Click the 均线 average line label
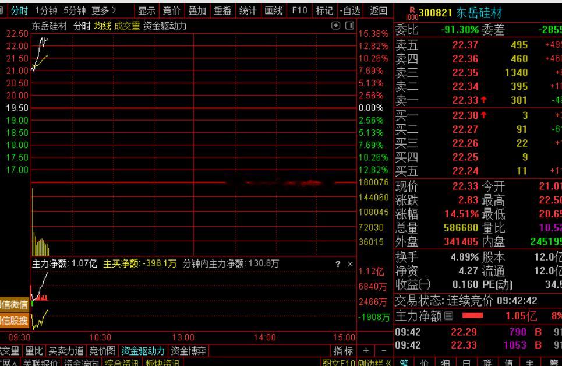562x366 pixels. click(102, 26)
